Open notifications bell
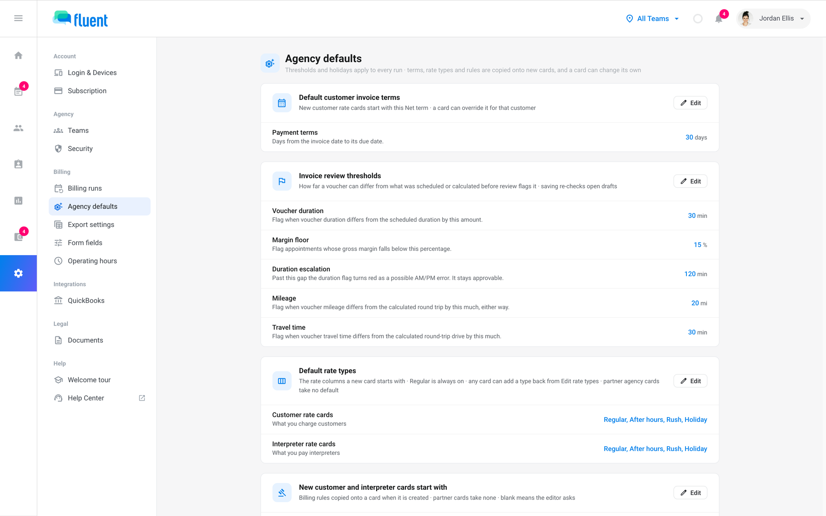 (x=718, y=19)
